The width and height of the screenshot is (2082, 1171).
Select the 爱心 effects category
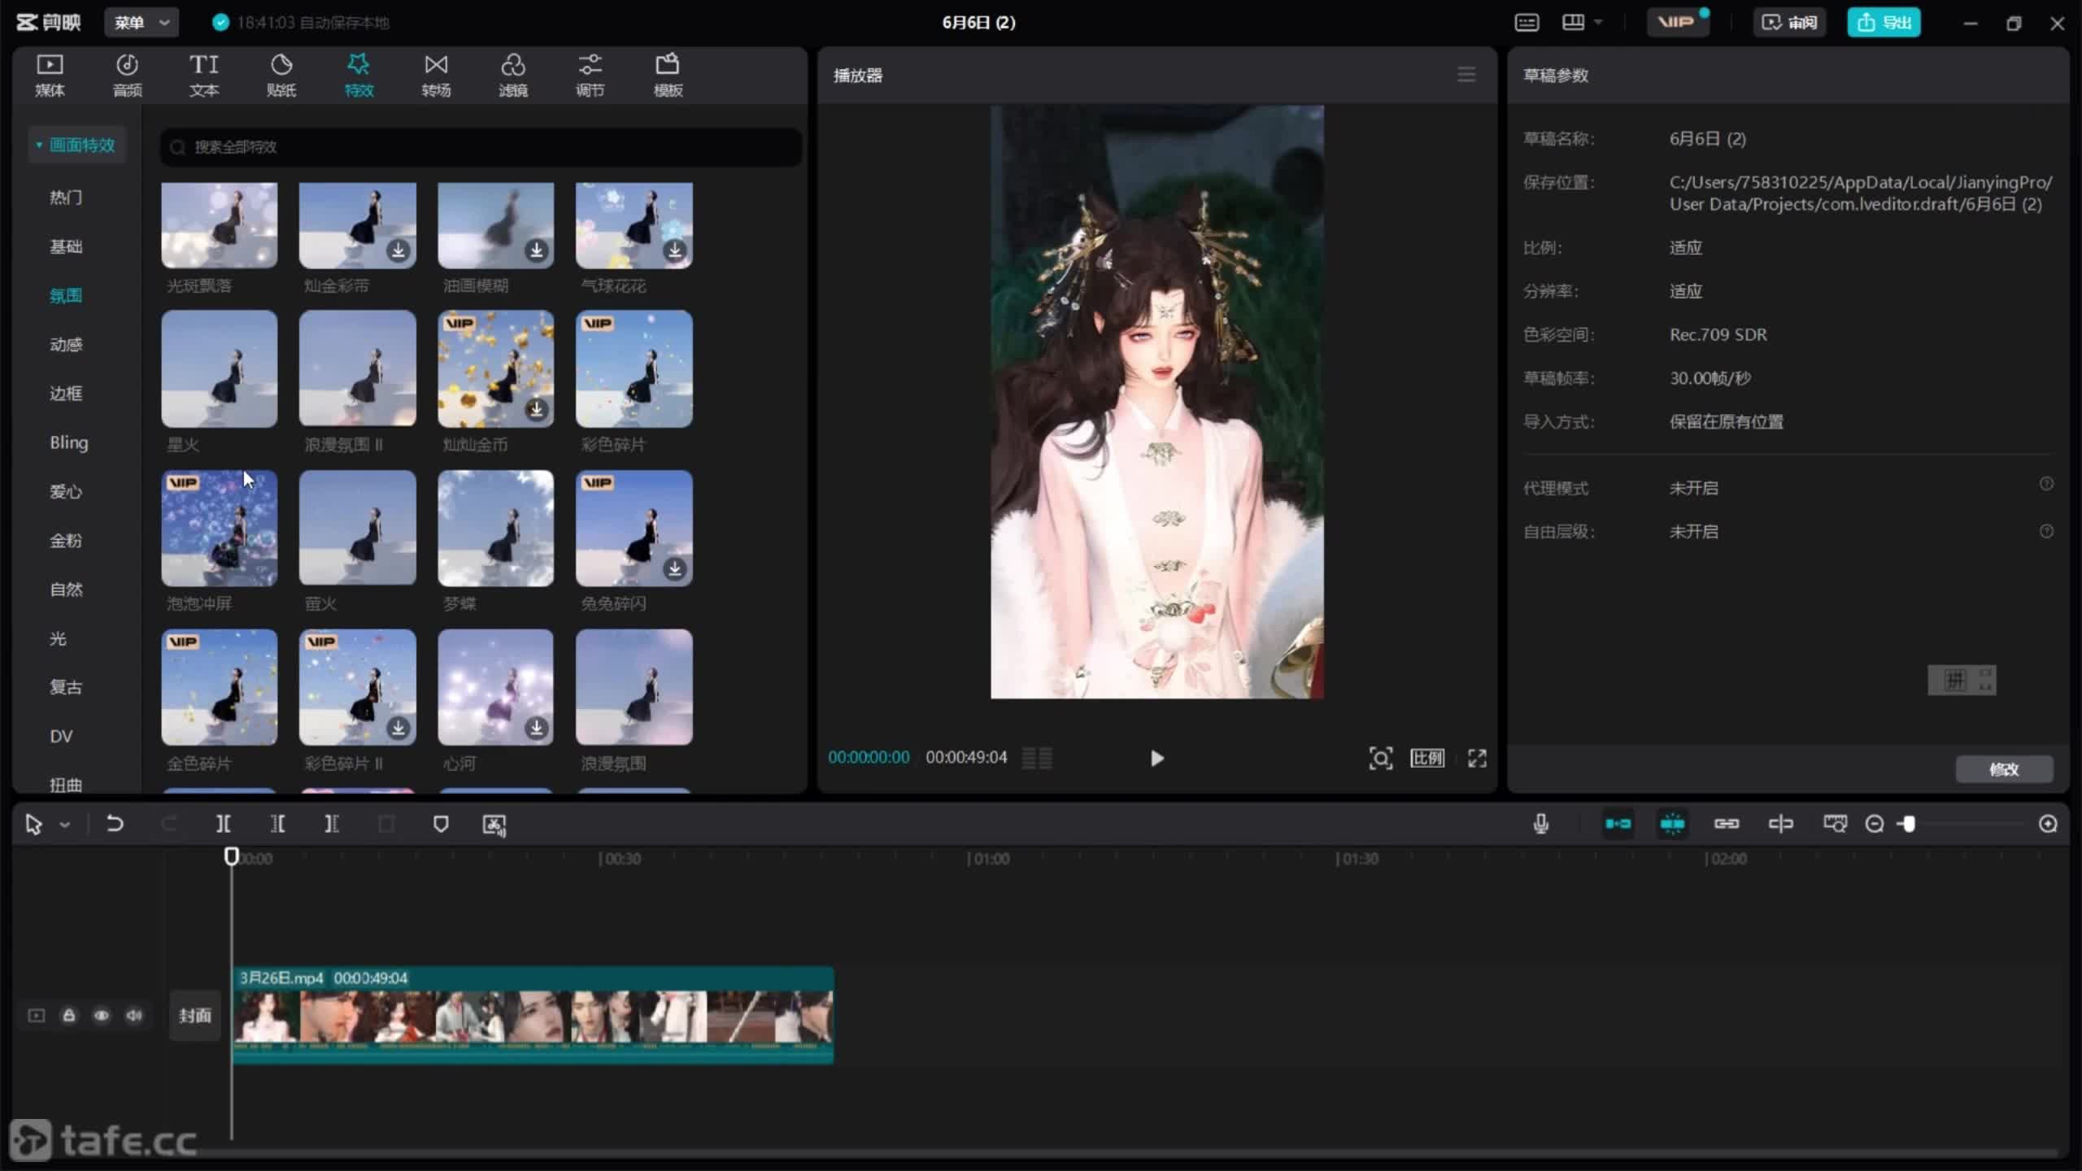pyautogui.click(x=66, y=491)
